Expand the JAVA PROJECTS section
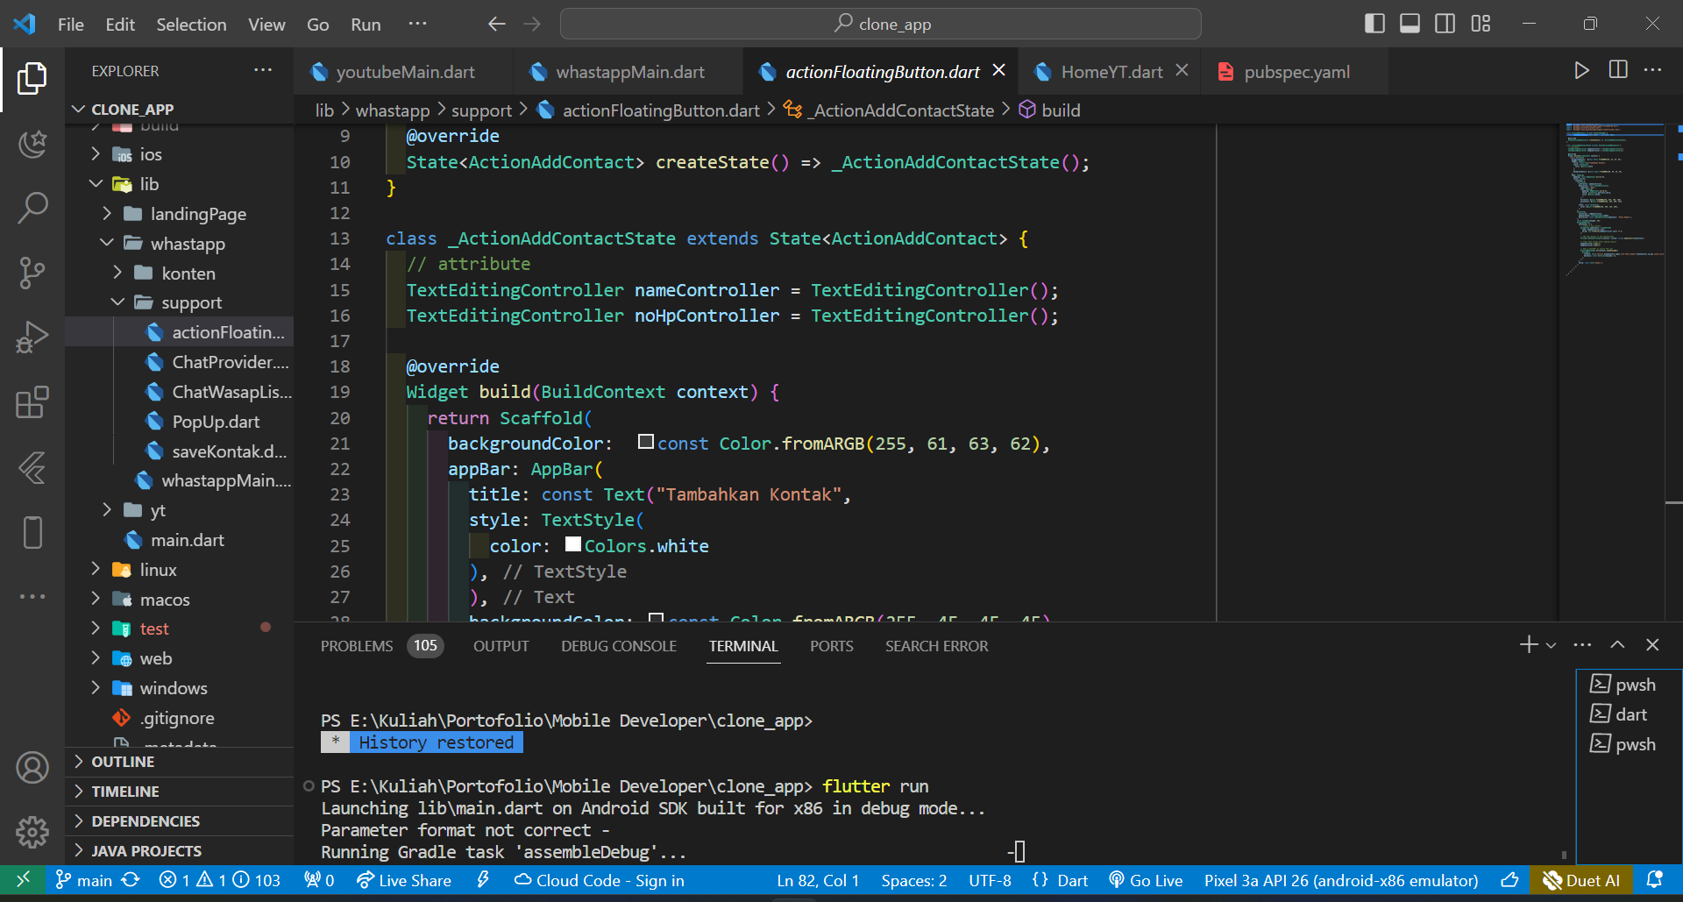1683x902 pixels. tap(180, 851)
